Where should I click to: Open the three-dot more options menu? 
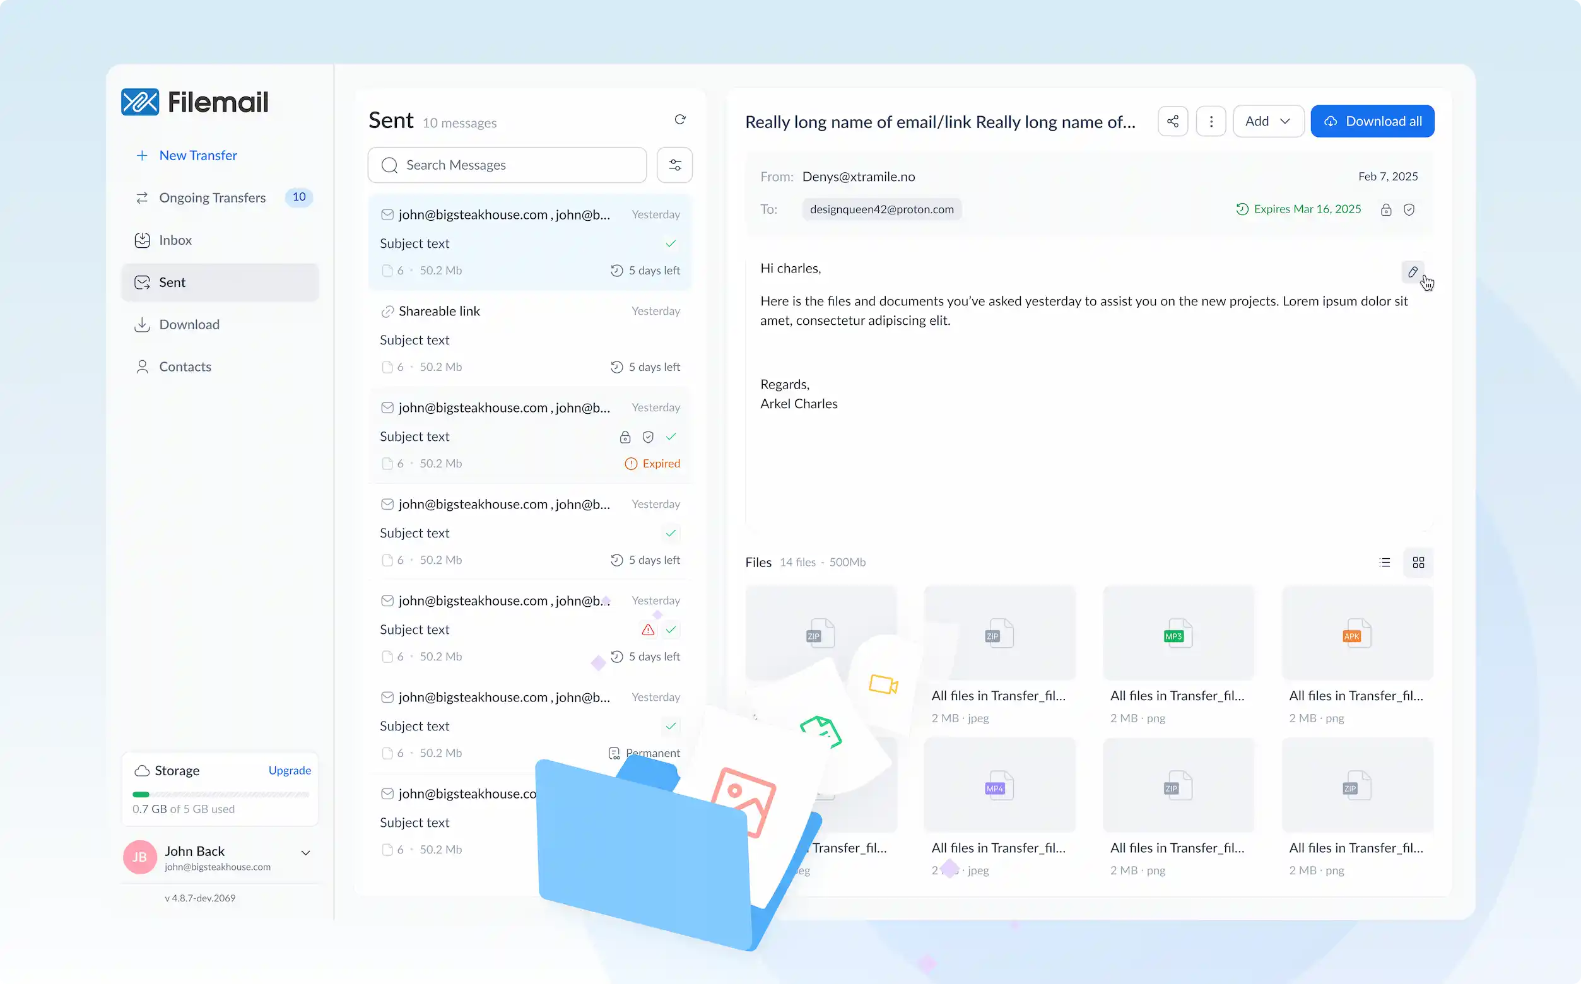coord(1211,121)
